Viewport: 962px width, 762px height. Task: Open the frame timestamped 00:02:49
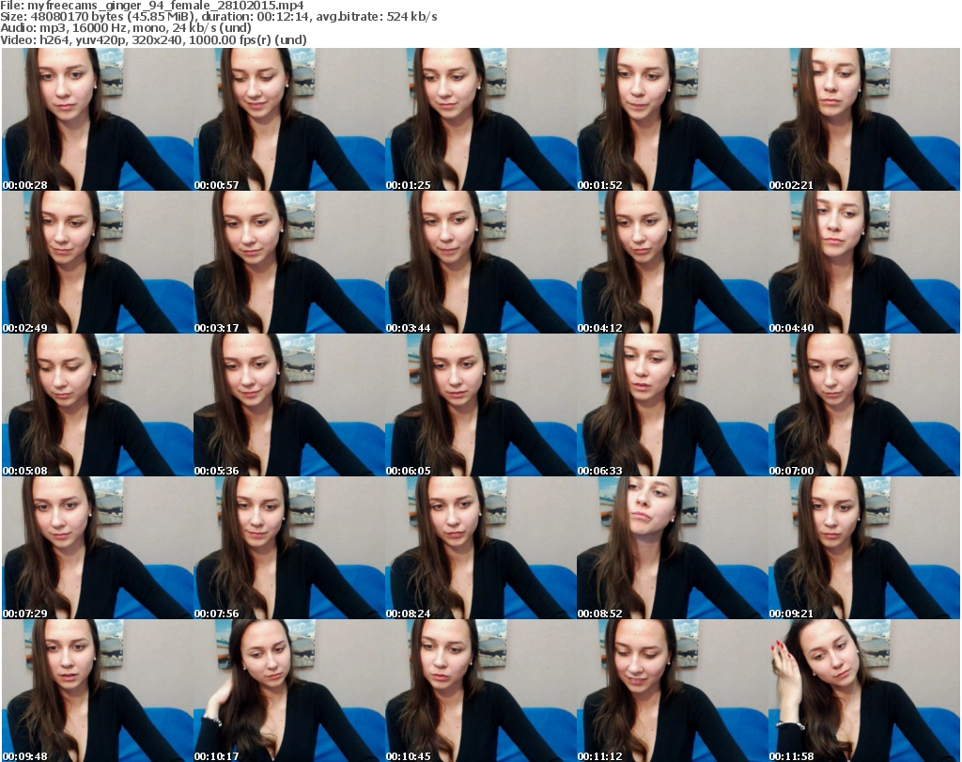[x=98, y=262]
